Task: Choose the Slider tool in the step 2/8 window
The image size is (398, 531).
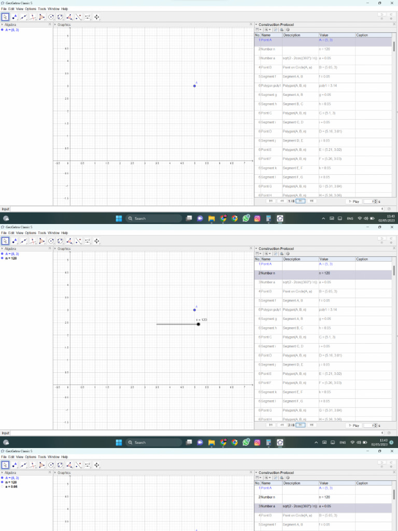Action: click(x=88, y=241)
